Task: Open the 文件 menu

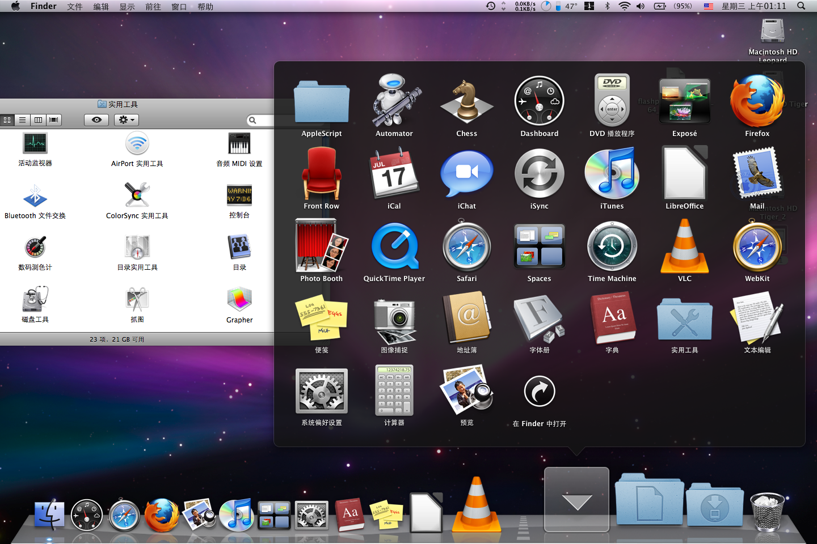Action: [75, 6]
